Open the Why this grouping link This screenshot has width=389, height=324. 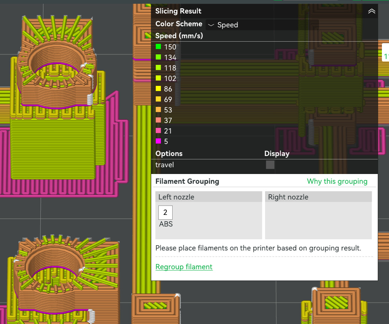point(337,181)
